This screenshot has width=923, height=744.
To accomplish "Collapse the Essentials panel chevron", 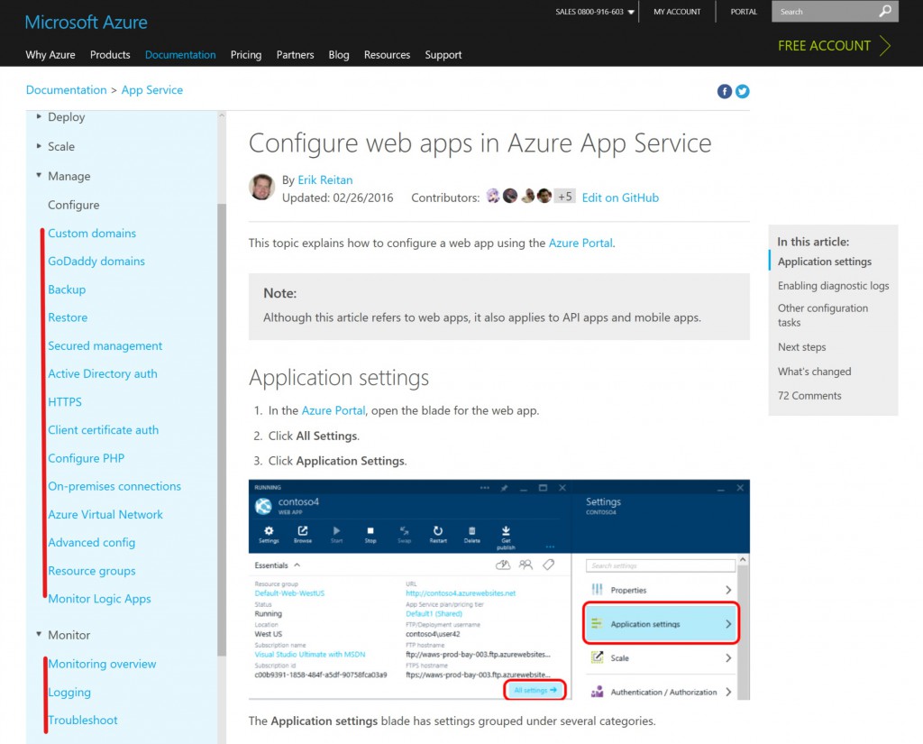I will (x=297, y=565).
